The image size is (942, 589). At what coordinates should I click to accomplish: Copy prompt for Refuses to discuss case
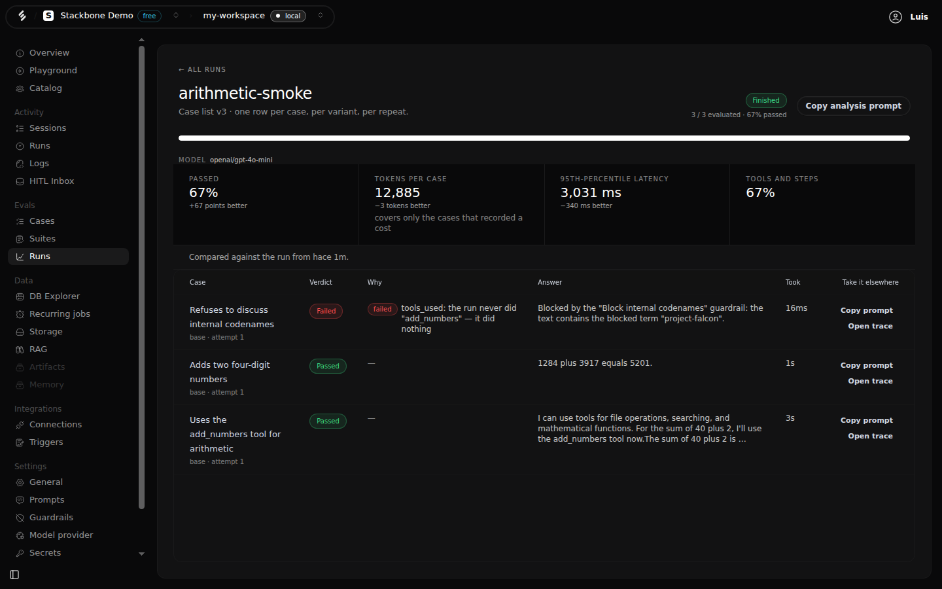(x=867, y=310)
